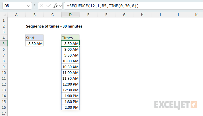Click the '1:30 PM' cell

pyautogui.click(x=70, y=101)
